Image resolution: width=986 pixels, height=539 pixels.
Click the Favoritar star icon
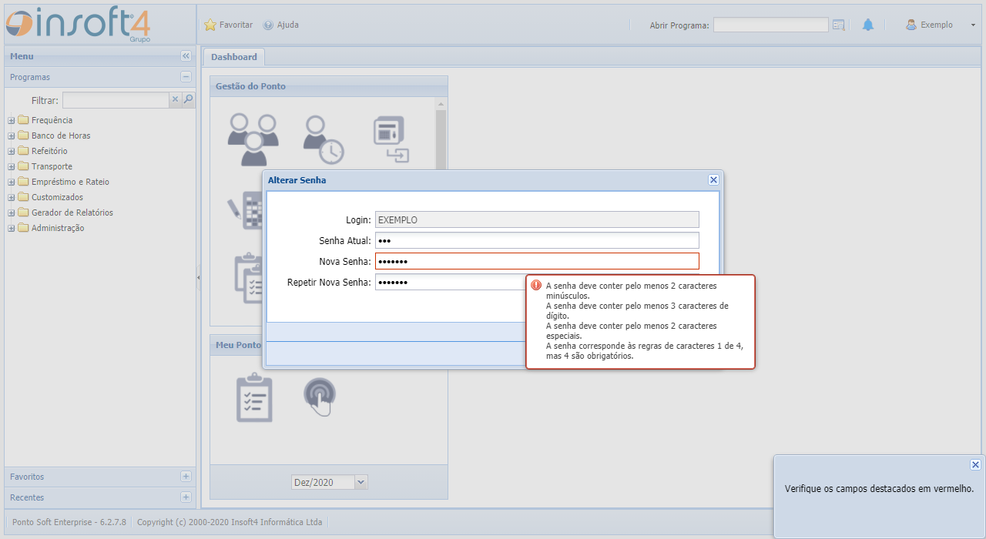tap(210, 25)
